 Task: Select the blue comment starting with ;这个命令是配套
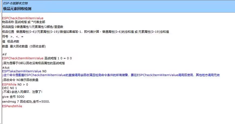[111, 75]
